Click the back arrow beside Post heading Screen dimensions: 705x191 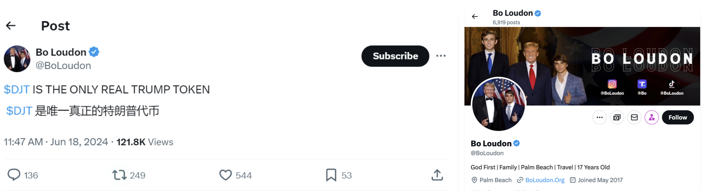pyautogui.click(x=11, y=25)
